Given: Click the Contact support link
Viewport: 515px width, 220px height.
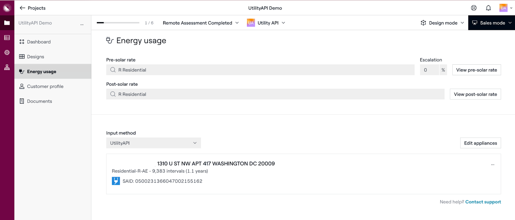Looking at the screenshot, I should click(x=483, y=202).
